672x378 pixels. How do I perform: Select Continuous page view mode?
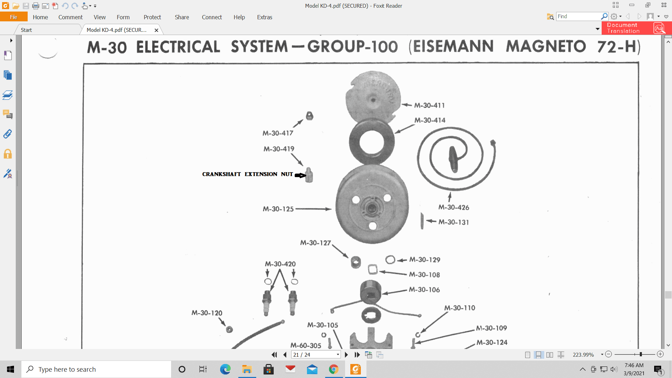(539, 355)
